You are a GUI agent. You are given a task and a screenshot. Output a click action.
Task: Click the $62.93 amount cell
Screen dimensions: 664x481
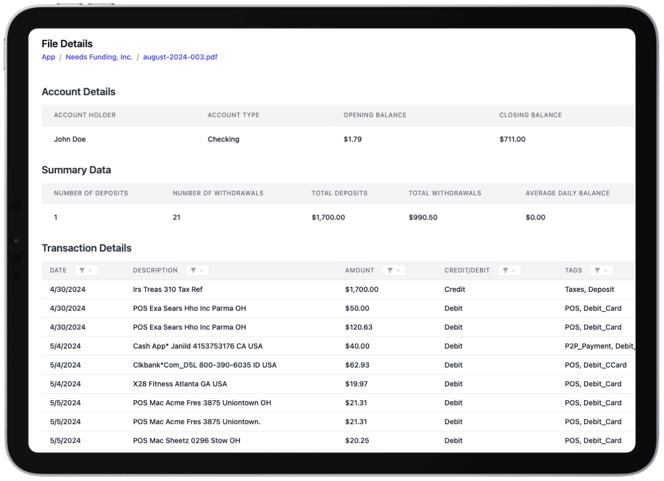357,365
